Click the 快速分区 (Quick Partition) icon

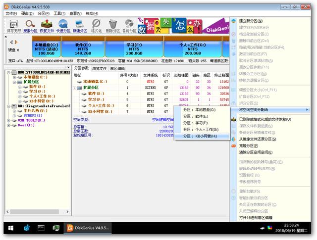(x=63, y=26)
